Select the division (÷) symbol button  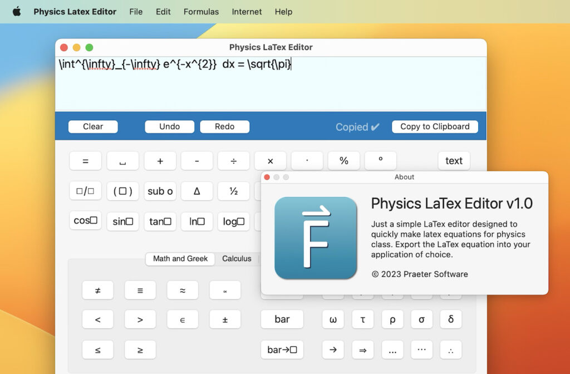pos(233,161)
